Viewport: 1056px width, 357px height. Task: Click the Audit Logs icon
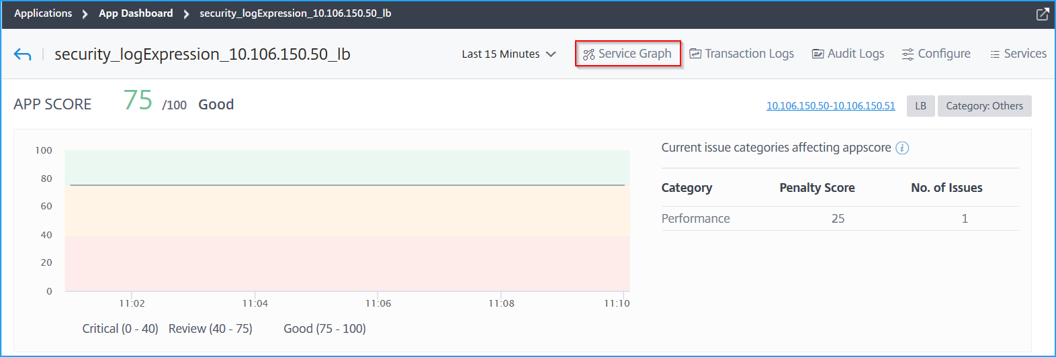818,54
